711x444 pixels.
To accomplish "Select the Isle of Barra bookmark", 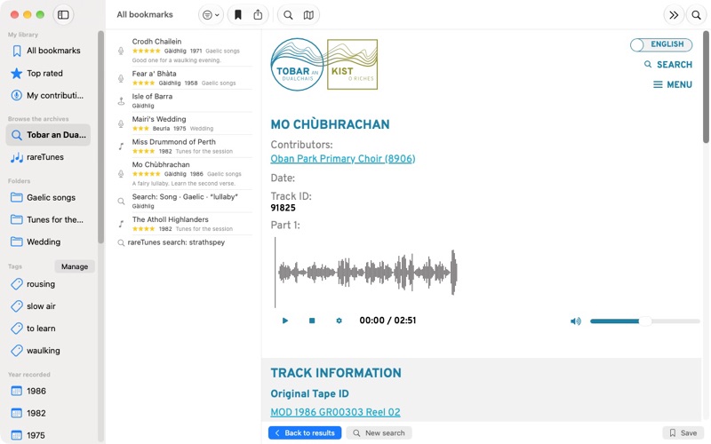I will (185, 100).
